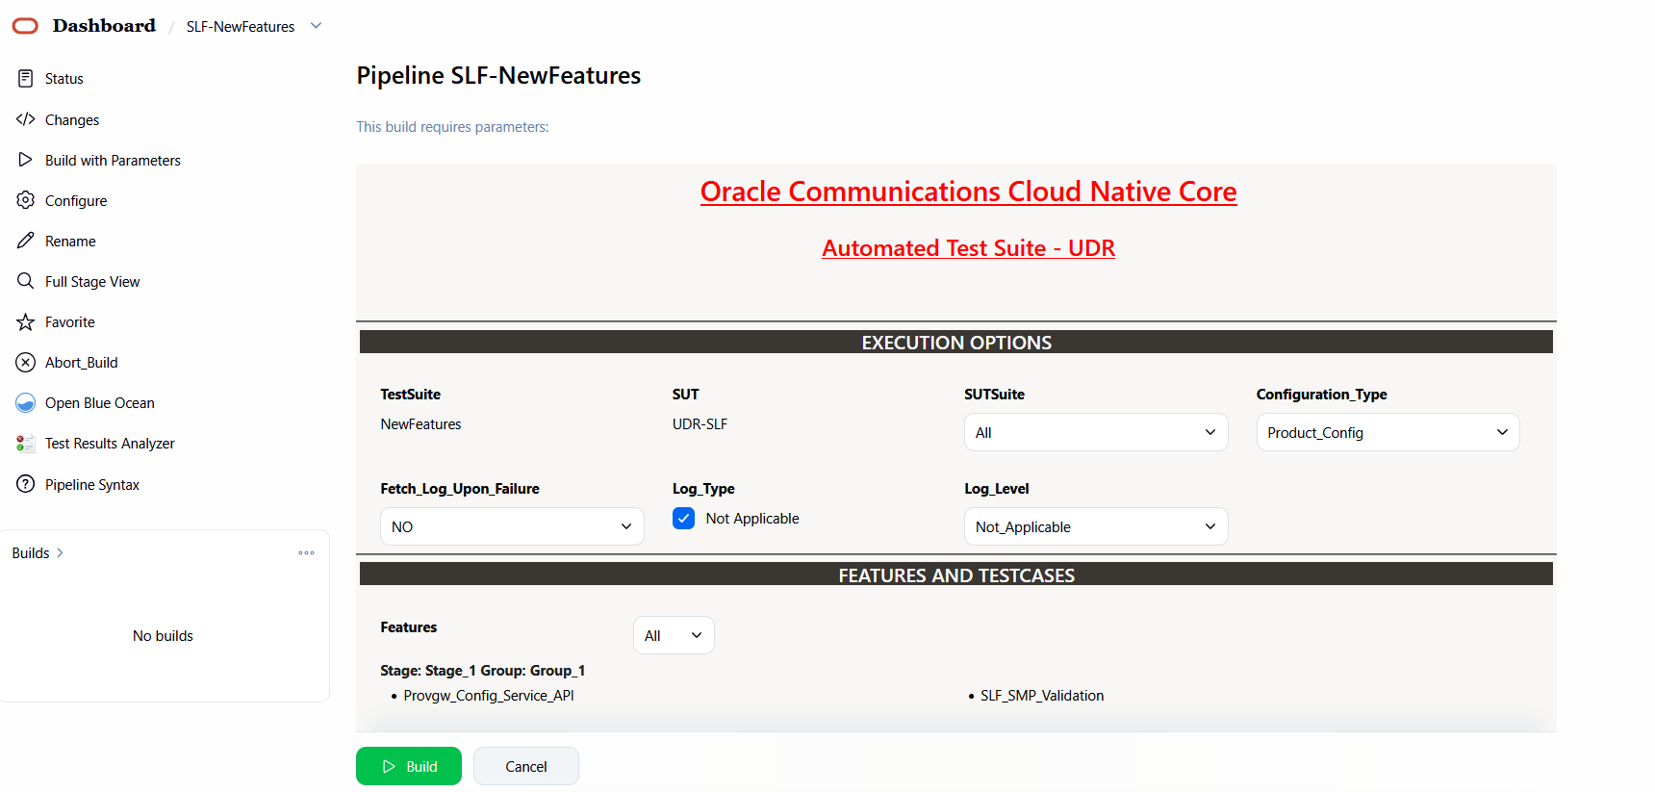Click the Status document icon
The image size is (1655, 792).
click(26, 78)
